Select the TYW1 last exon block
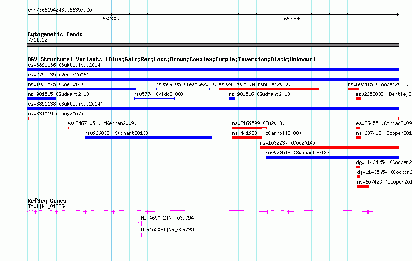The width and height of the screenshot is (412, 261). click(368, 212)
